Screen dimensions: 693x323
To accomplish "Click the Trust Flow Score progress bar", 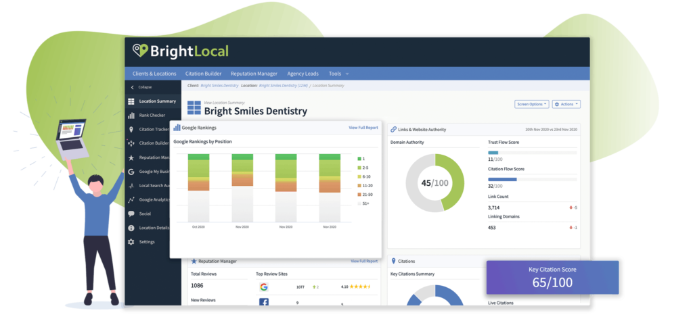I will tap(532, 153).
